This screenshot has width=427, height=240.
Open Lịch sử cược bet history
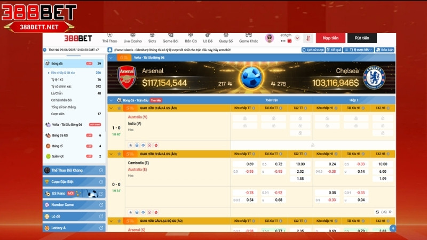(x=313, y=50)
